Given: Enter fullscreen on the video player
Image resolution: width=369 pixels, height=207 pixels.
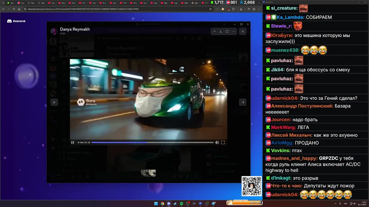Looking at the screenshot, I should (x=223, y=142).
